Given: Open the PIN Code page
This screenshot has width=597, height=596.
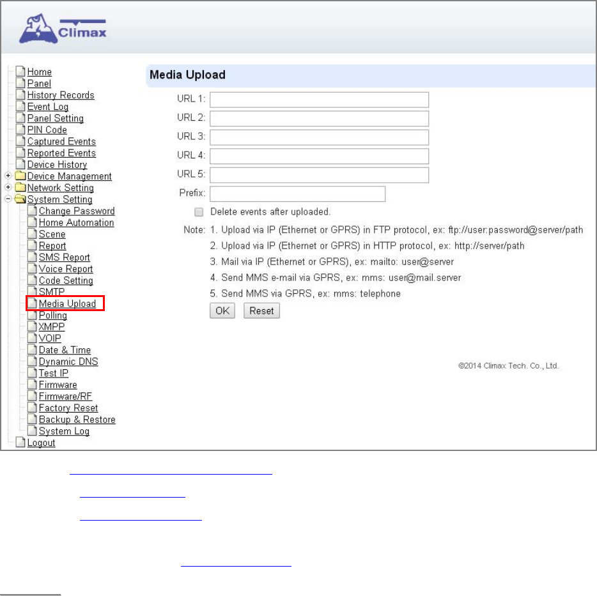Looking at the screenshot, I should click(x=47, y=130).
